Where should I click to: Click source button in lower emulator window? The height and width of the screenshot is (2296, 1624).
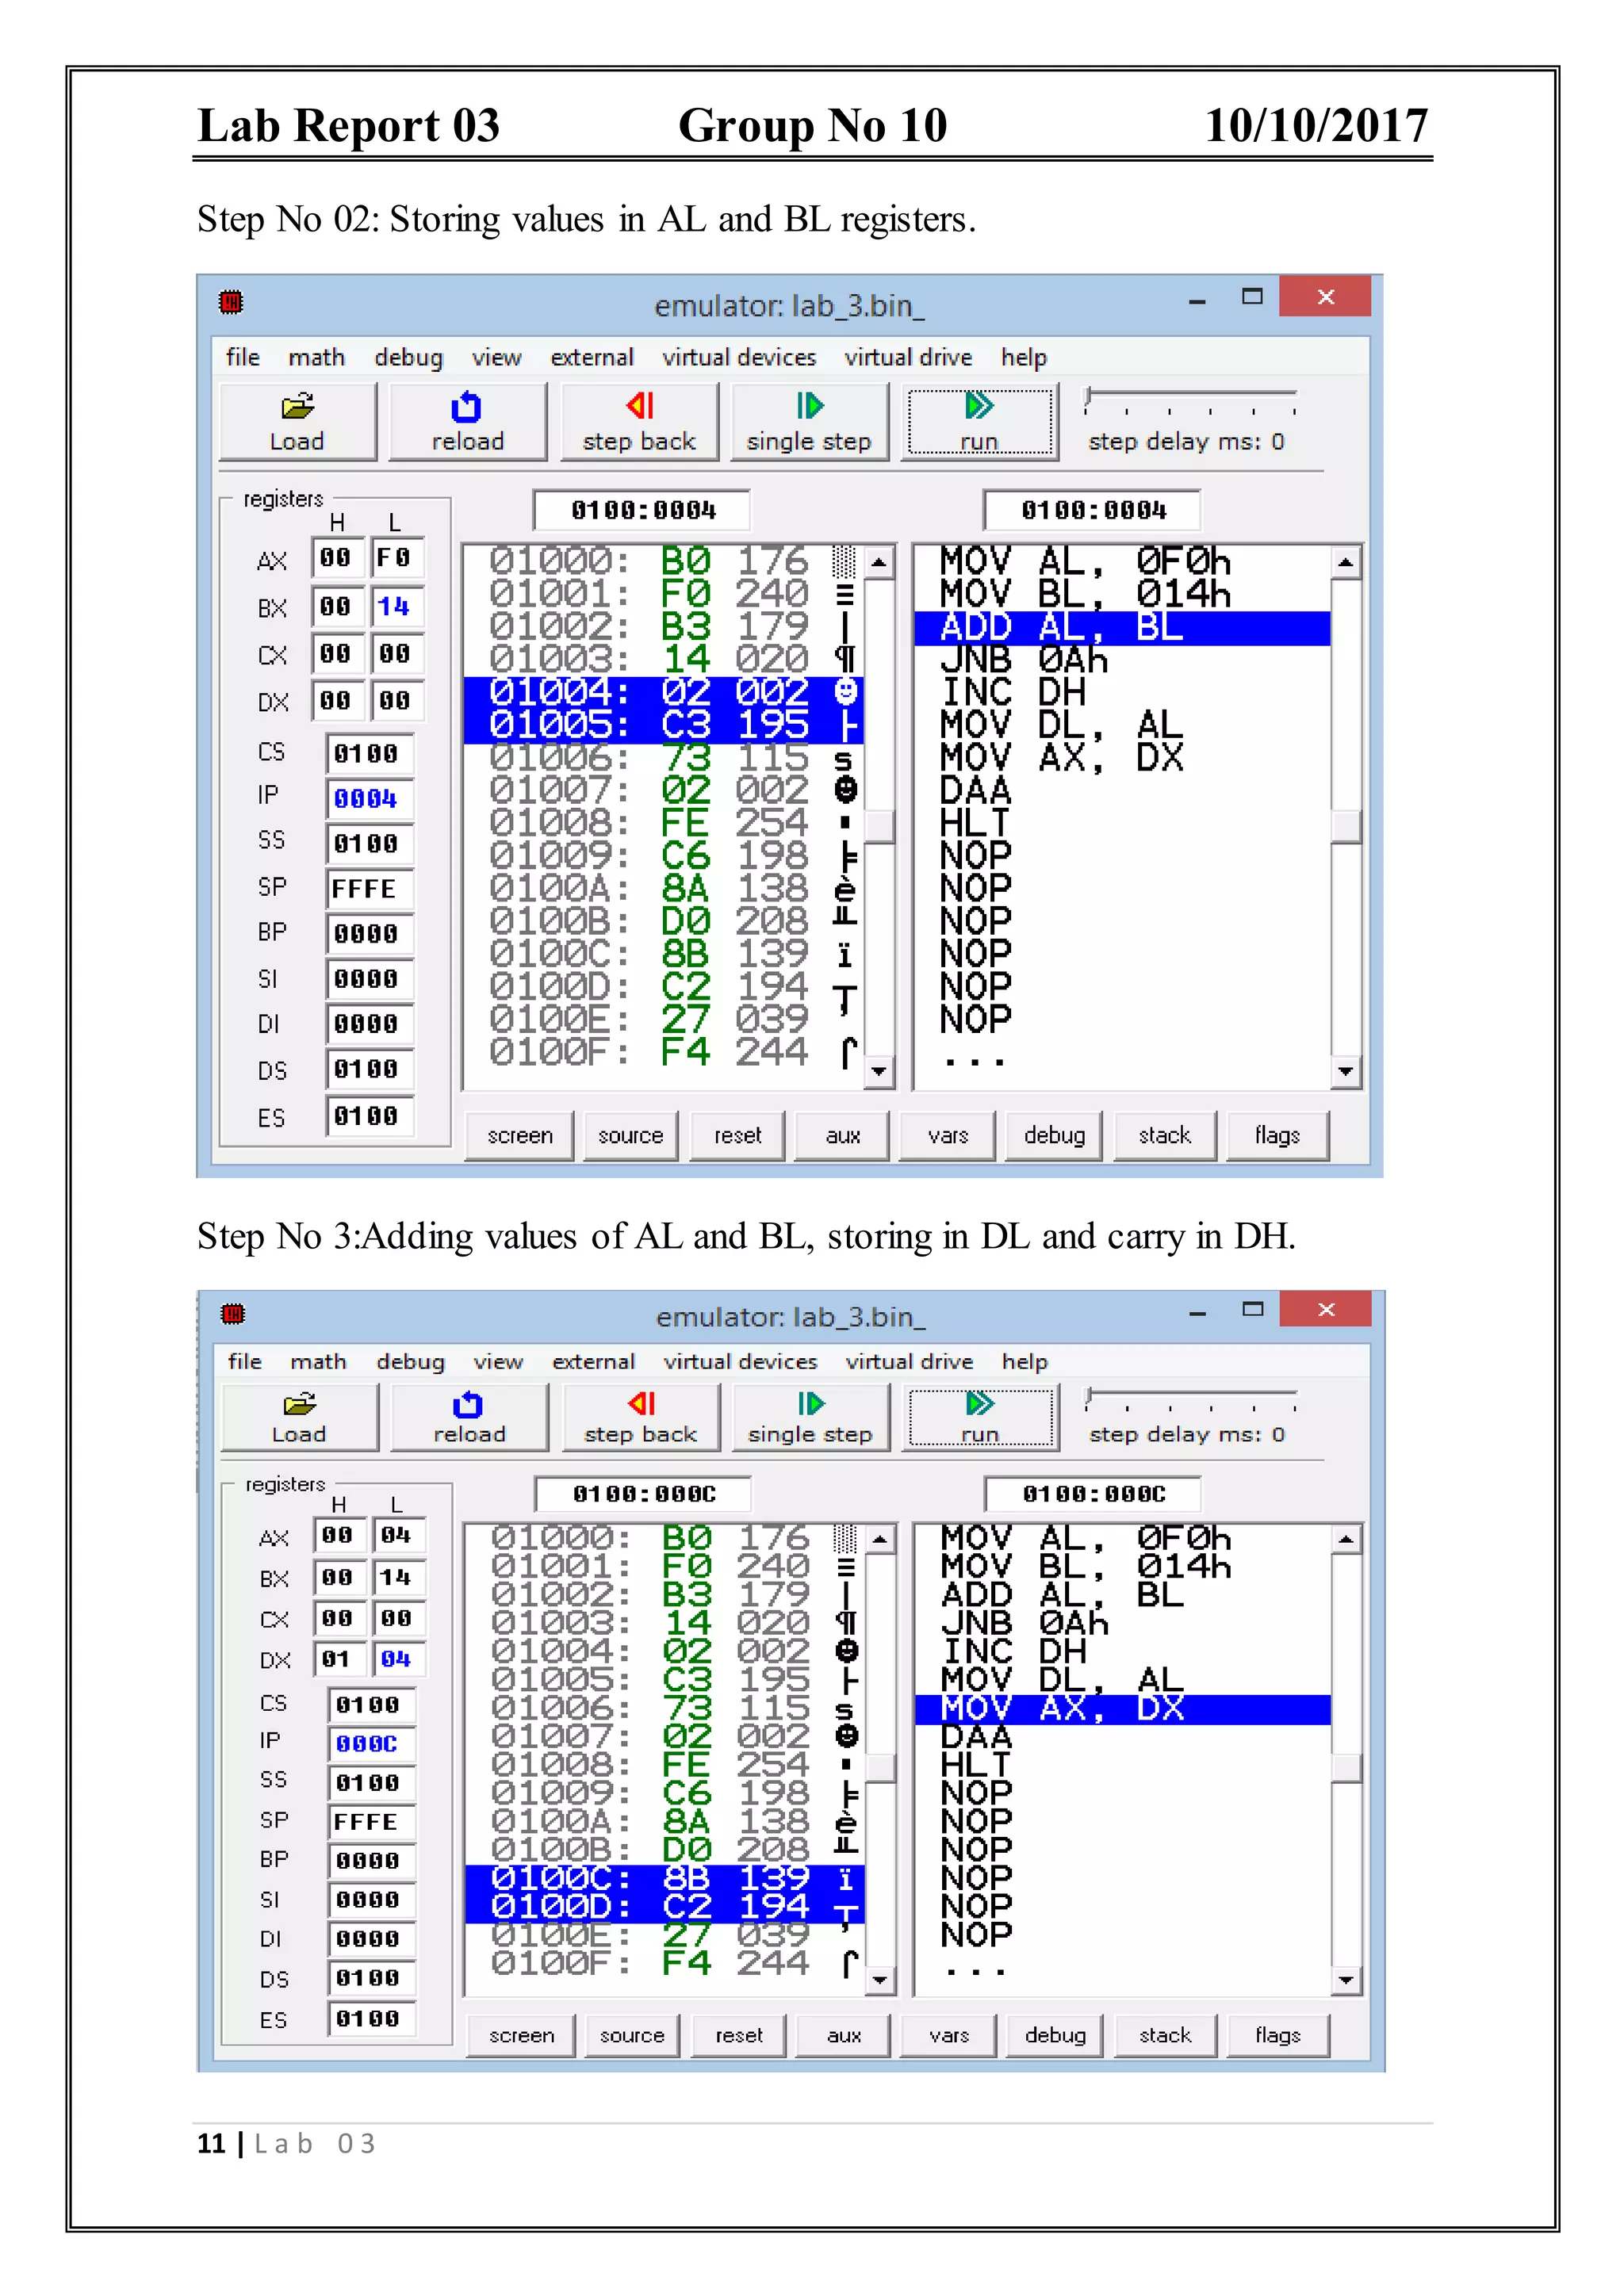pos(632,2035)
